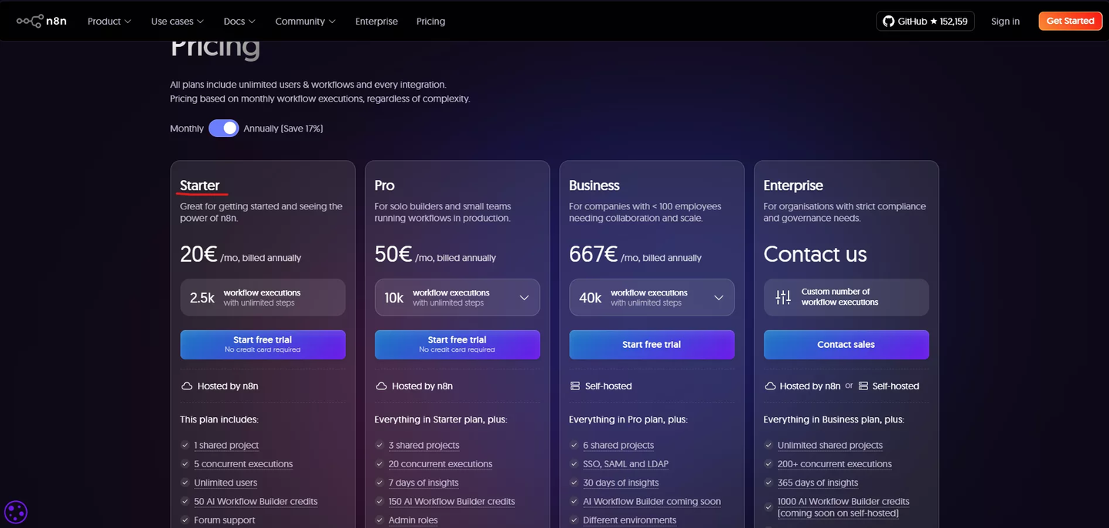Open the Use cases menu
Screen dimensions: 1109x528
(x=177, y=22)
